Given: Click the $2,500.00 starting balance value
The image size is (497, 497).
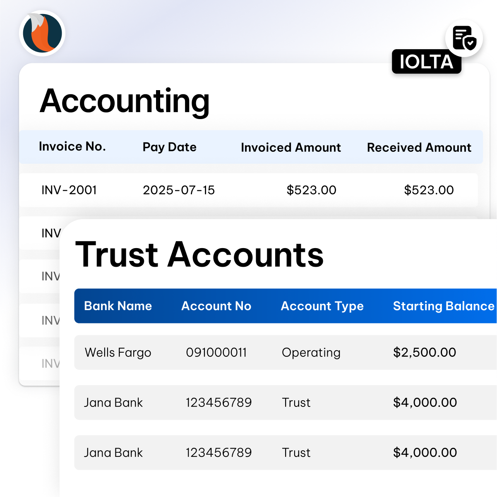Looking at the screenshot, I should coord(424,353).
